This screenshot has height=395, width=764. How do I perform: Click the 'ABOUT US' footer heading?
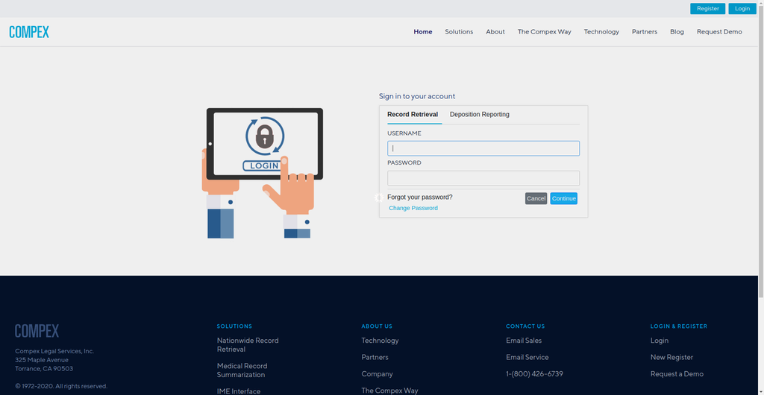(377, 326)
